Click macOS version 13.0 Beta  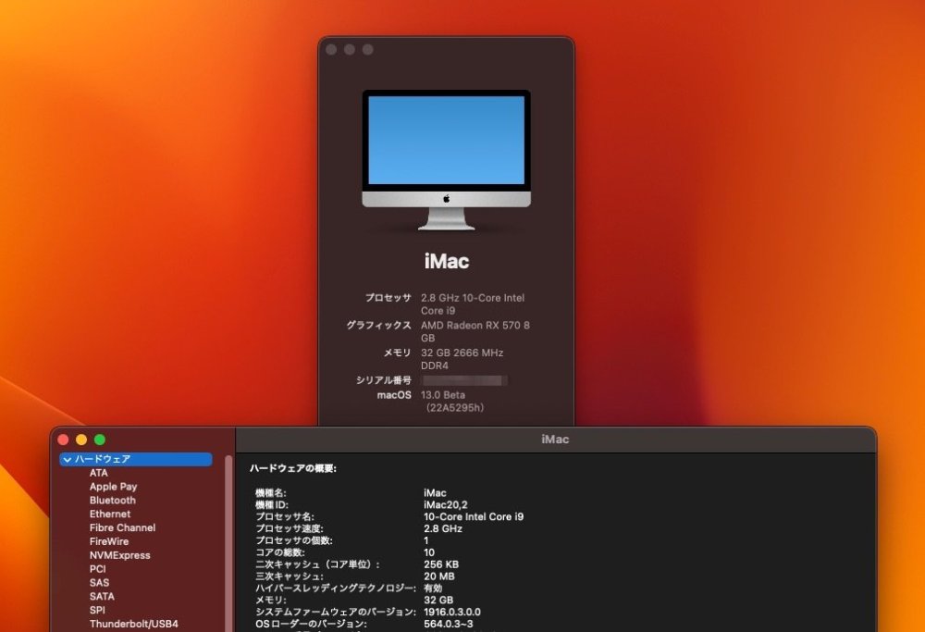[442, 395]
